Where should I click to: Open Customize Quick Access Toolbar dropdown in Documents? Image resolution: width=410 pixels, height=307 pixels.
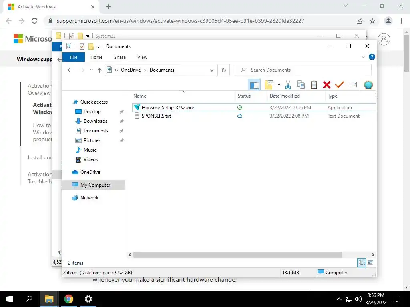98,46
